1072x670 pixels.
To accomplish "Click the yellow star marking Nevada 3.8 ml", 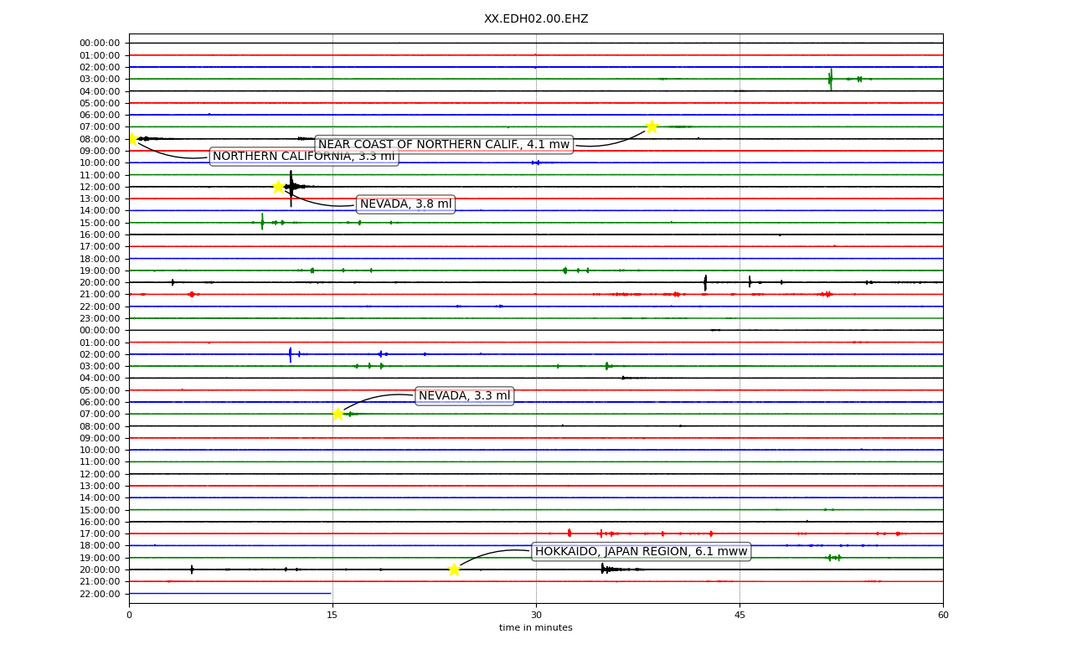I will pos(278,187).
